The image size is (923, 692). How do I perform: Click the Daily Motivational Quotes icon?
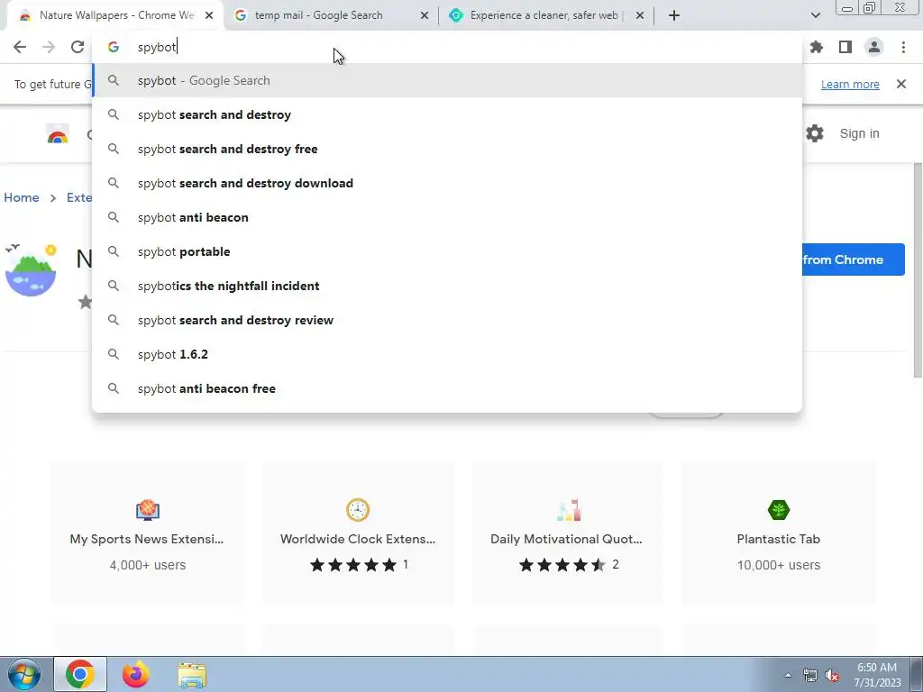pyautogui.click(x=568, y=510)
